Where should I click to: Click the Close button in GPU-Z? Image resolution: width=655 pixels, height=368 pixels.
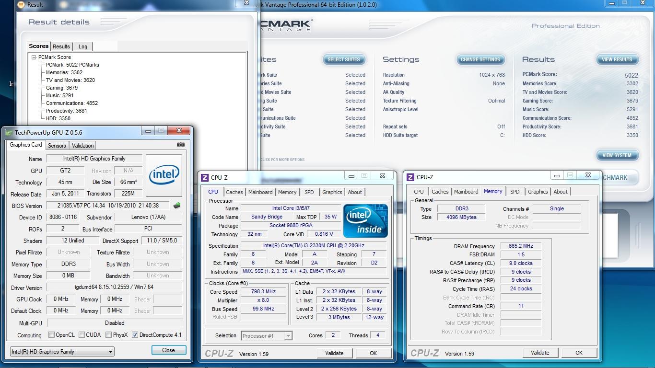click(x=168, y=350)
